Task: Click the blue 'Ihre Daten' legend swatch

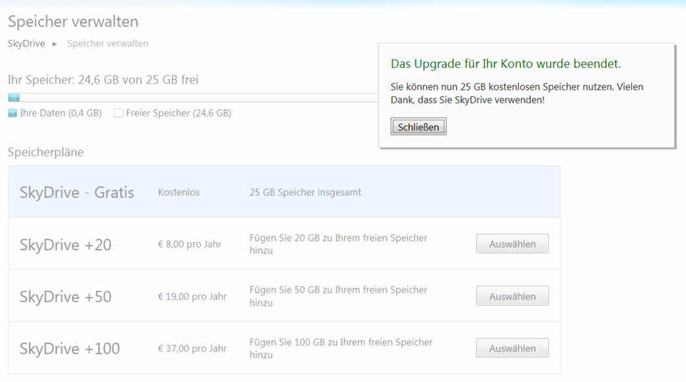Action: click(x=12, y=113)
